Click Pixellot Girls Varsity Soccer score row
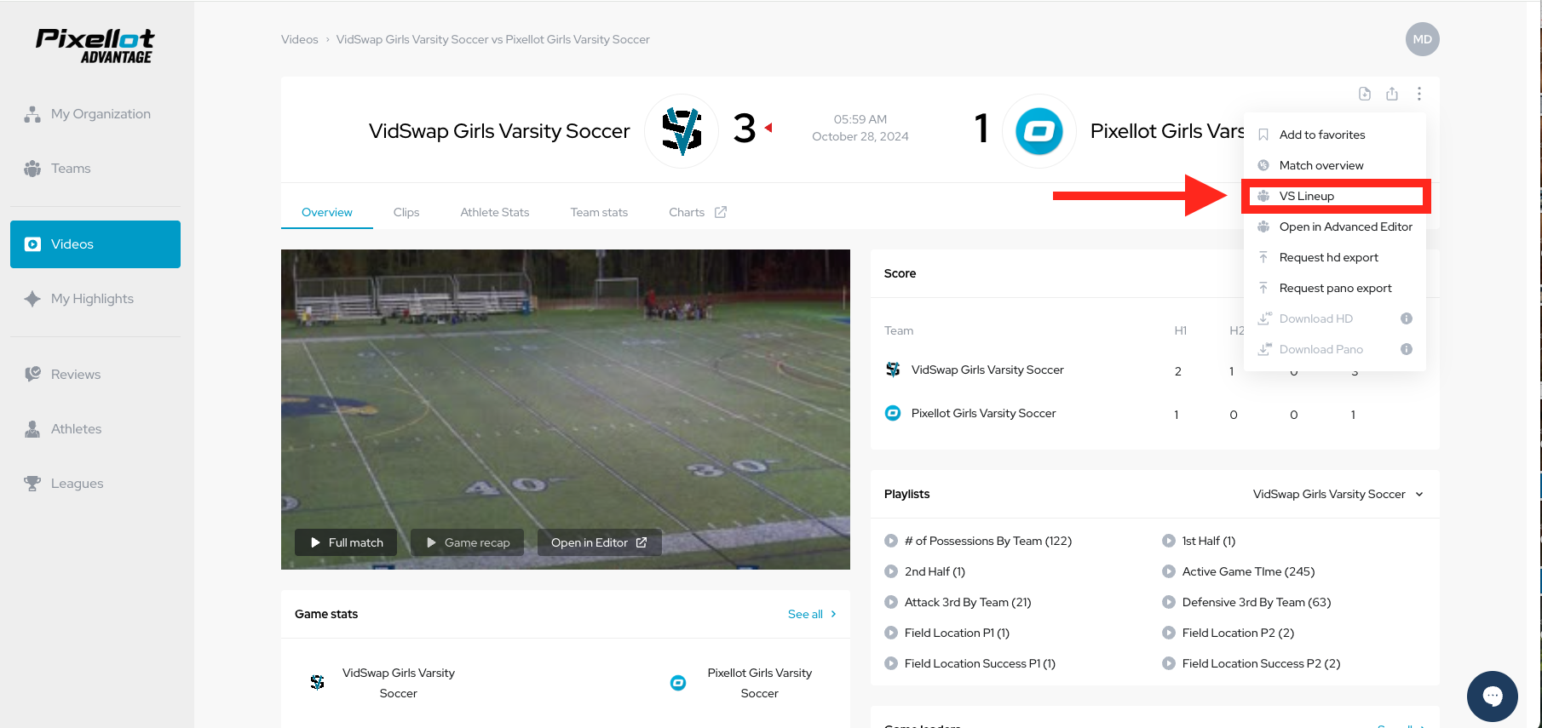1542x728 pixels. (1155, 414)
